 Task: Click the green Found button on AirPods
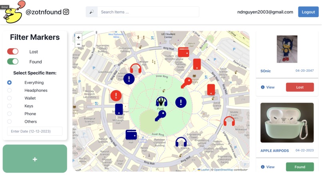(300, 167)
